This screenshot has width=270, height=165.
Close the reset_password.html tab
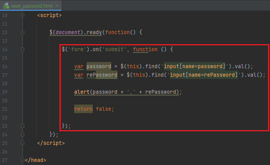[x=57, y=6]
